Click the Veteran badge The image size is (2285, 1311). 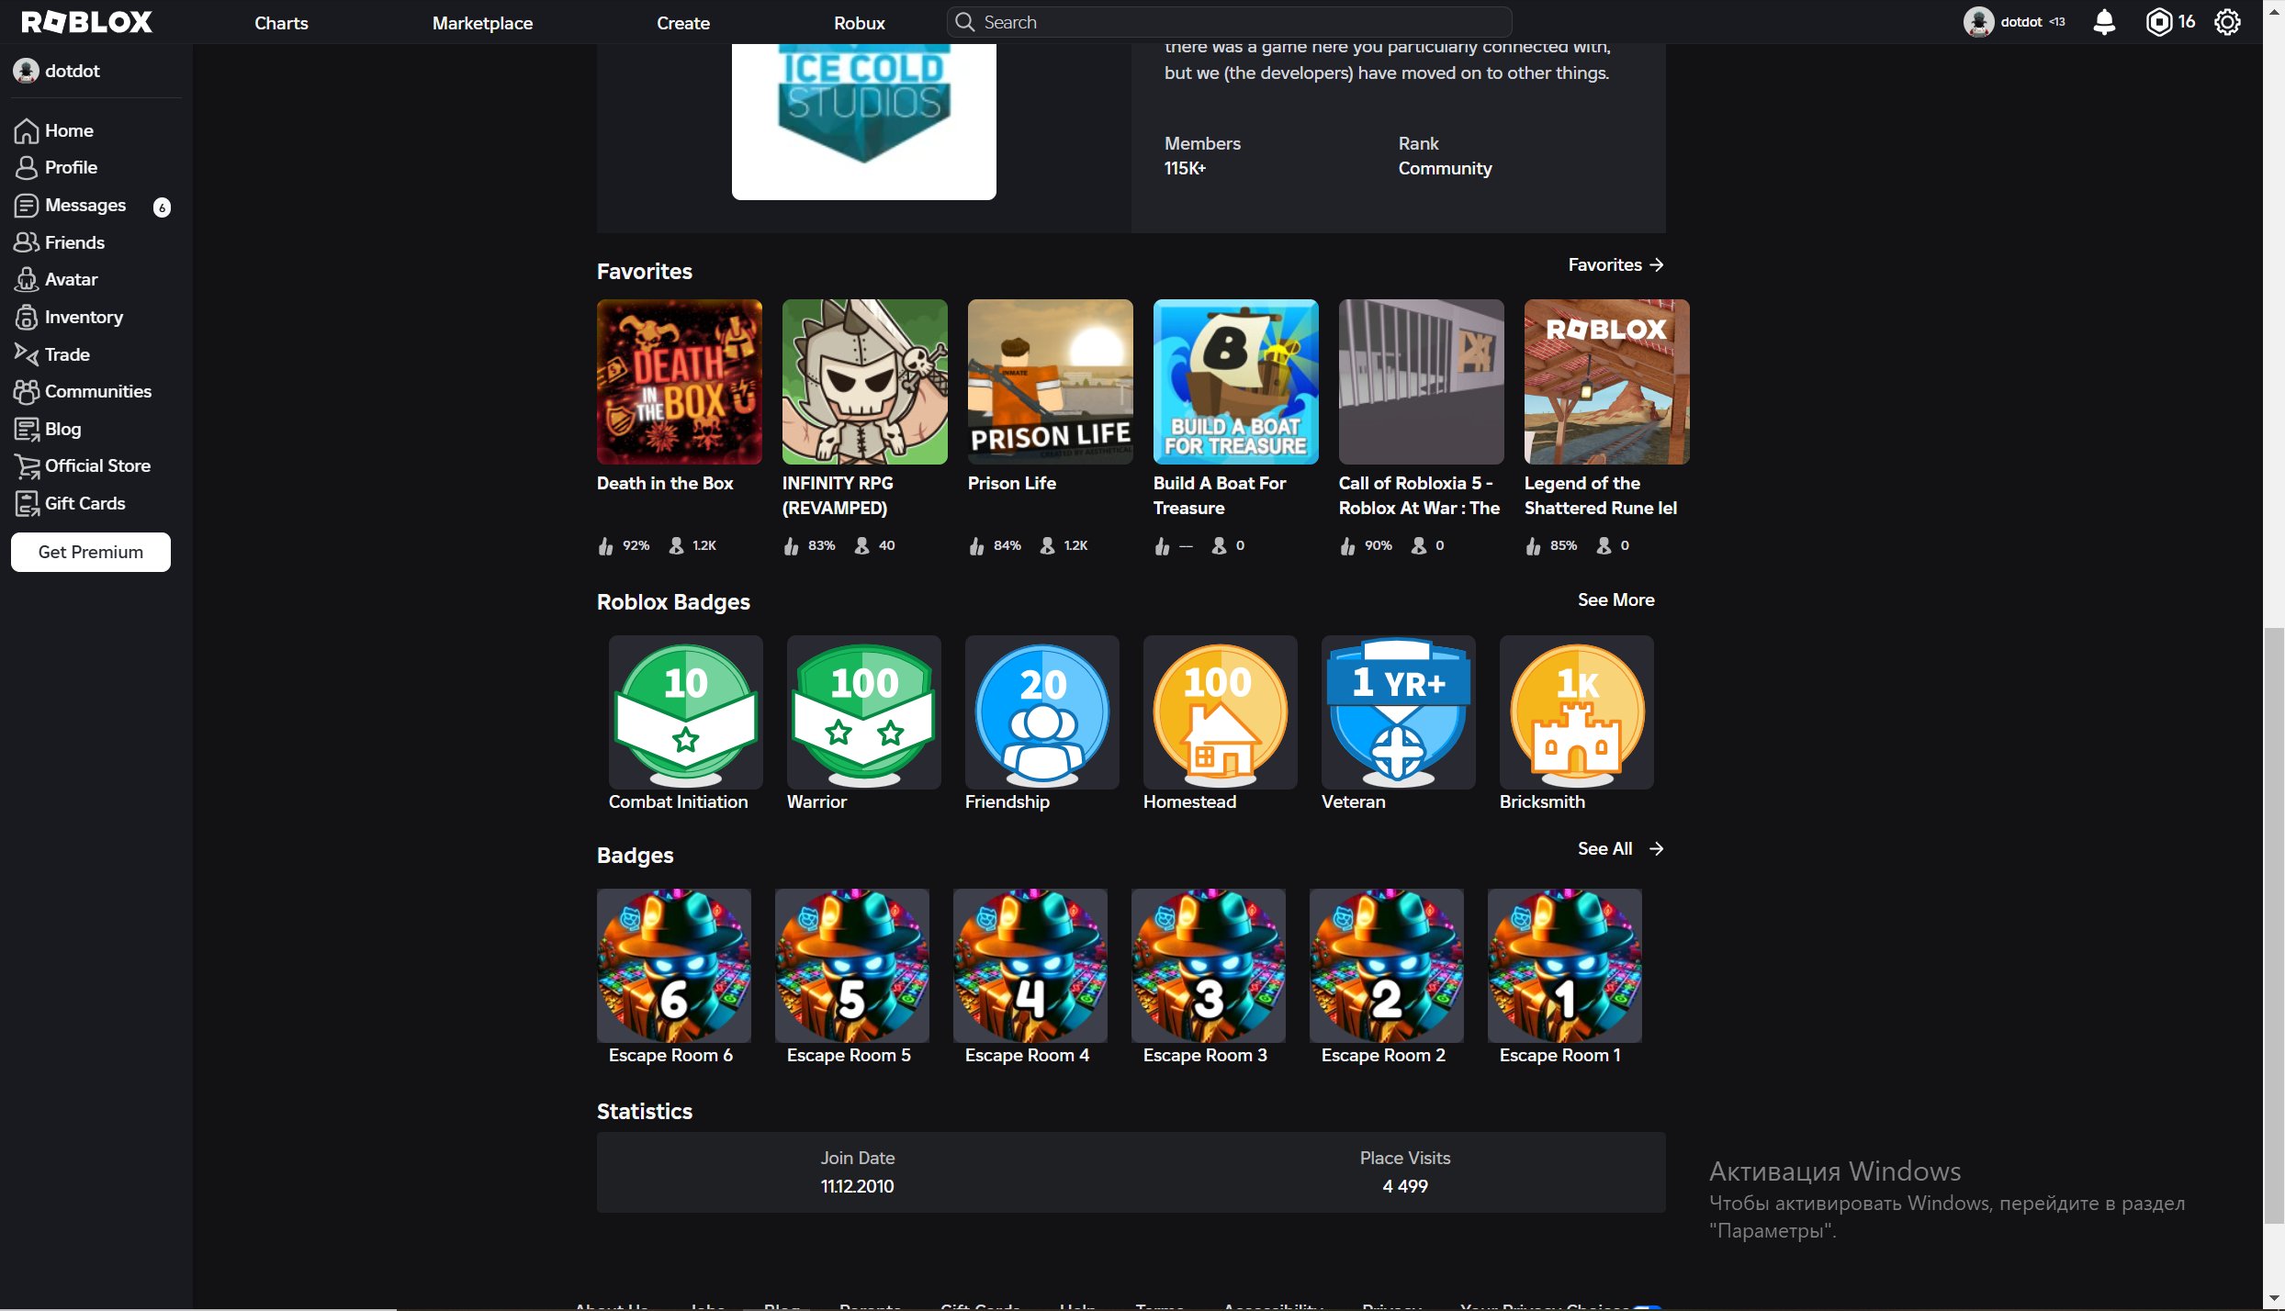[1399, 712]
